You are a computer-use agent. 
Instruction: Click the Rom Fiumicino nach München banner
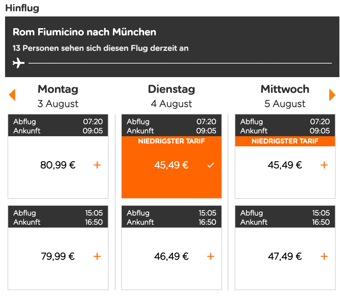point(84,32)
